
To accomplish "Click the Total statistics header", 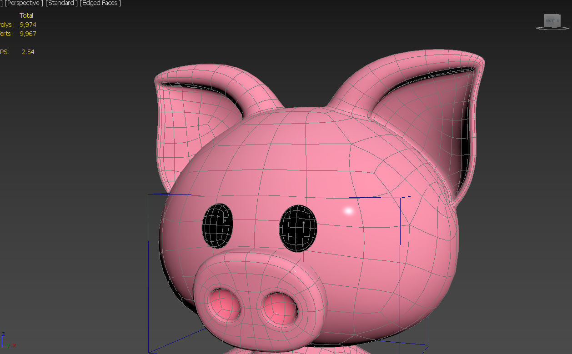I will point(26,15).
